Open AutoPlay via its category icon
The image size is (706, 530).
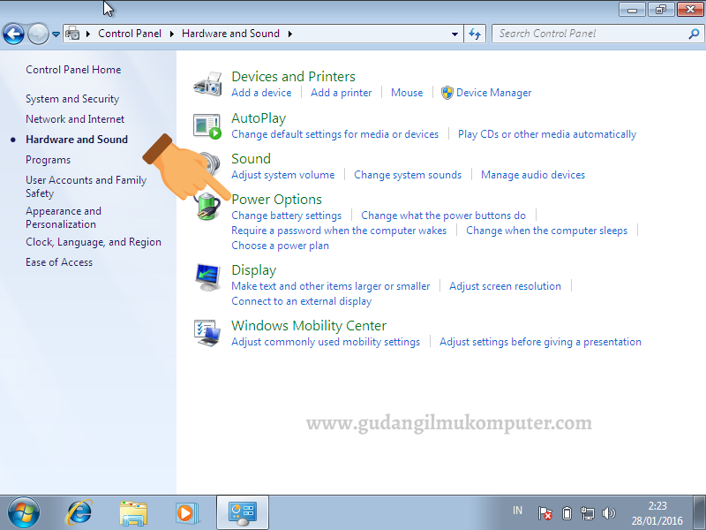tap(207, 126)
